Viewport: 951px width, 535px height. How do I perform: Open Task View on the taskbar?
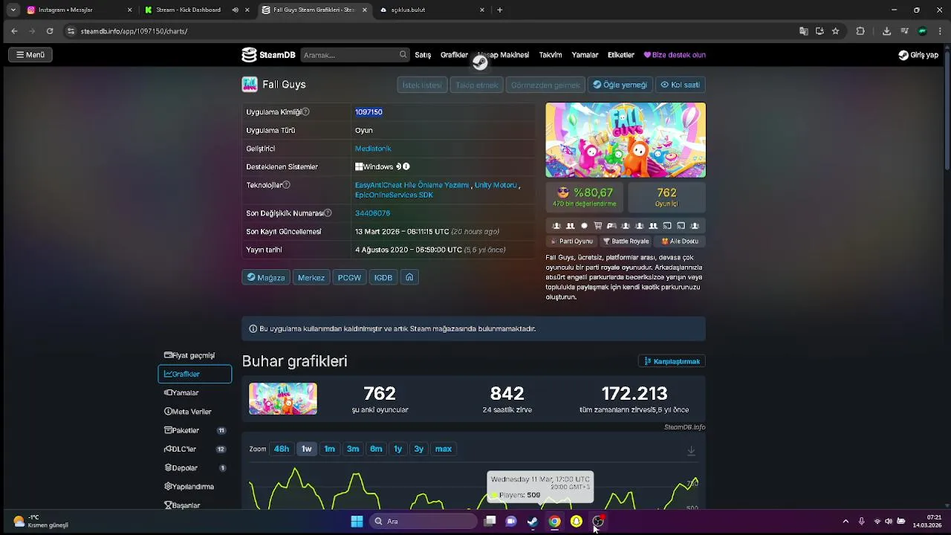(490, 521)
